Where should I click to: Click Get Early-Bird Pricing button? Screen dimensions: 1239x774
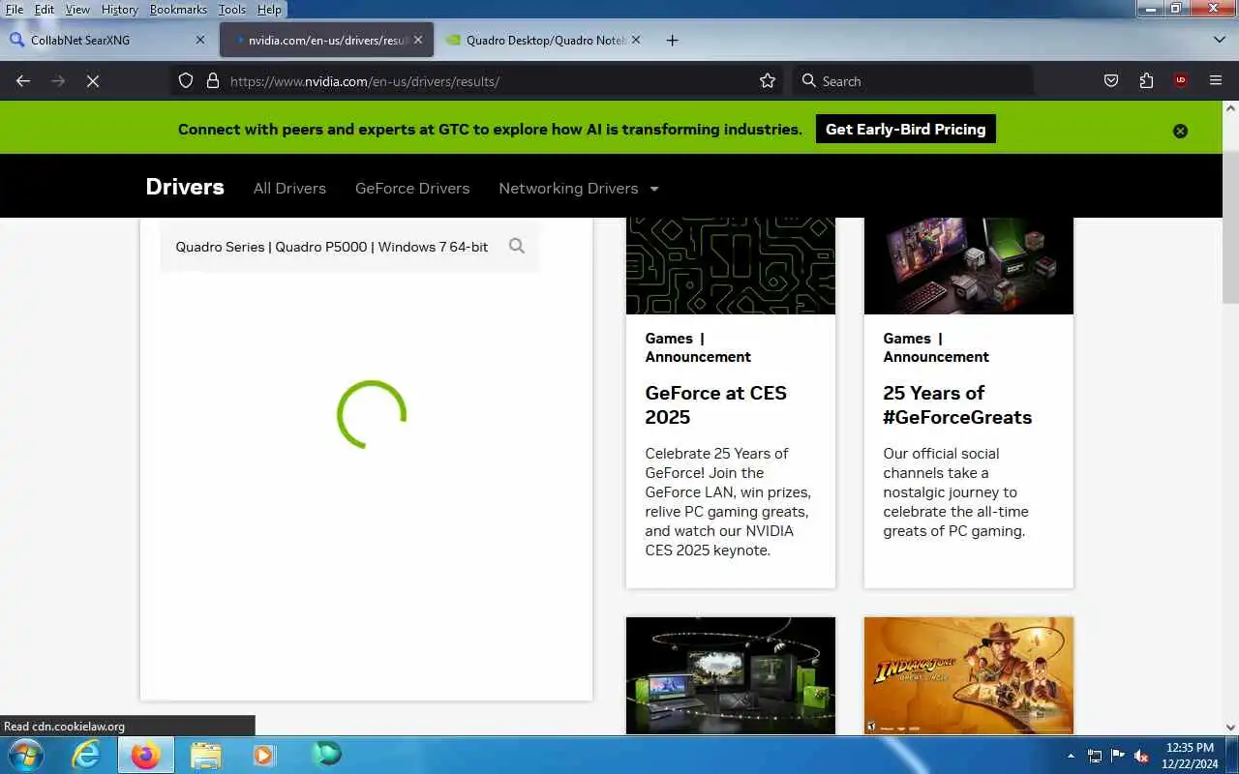click(x=905, y=129)
